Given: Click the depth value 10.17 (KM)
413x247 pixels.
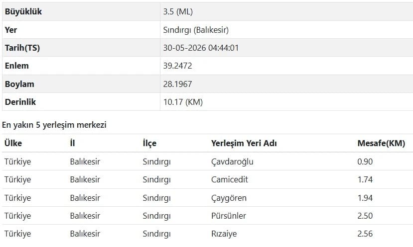Looking at the screenshot, I should [x=183, y=102].
